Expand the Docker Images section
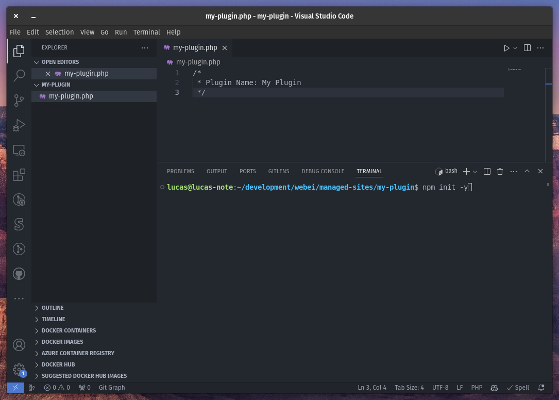This screenshot has width=559, height=400. point(94,342)
